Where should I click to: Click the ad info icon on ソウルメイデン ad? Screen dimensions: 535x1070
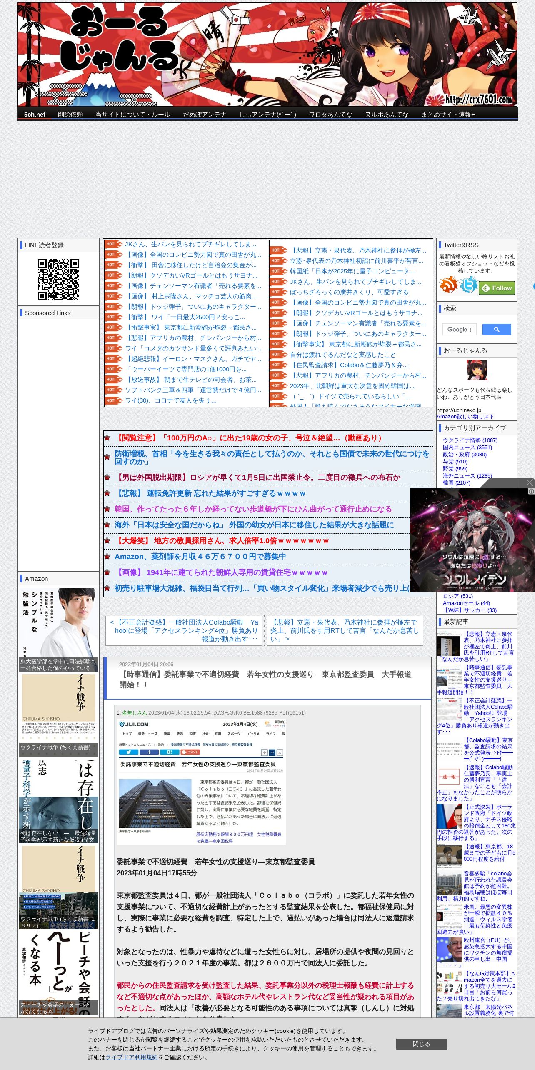pyautogui.click(x=531, y=491)
